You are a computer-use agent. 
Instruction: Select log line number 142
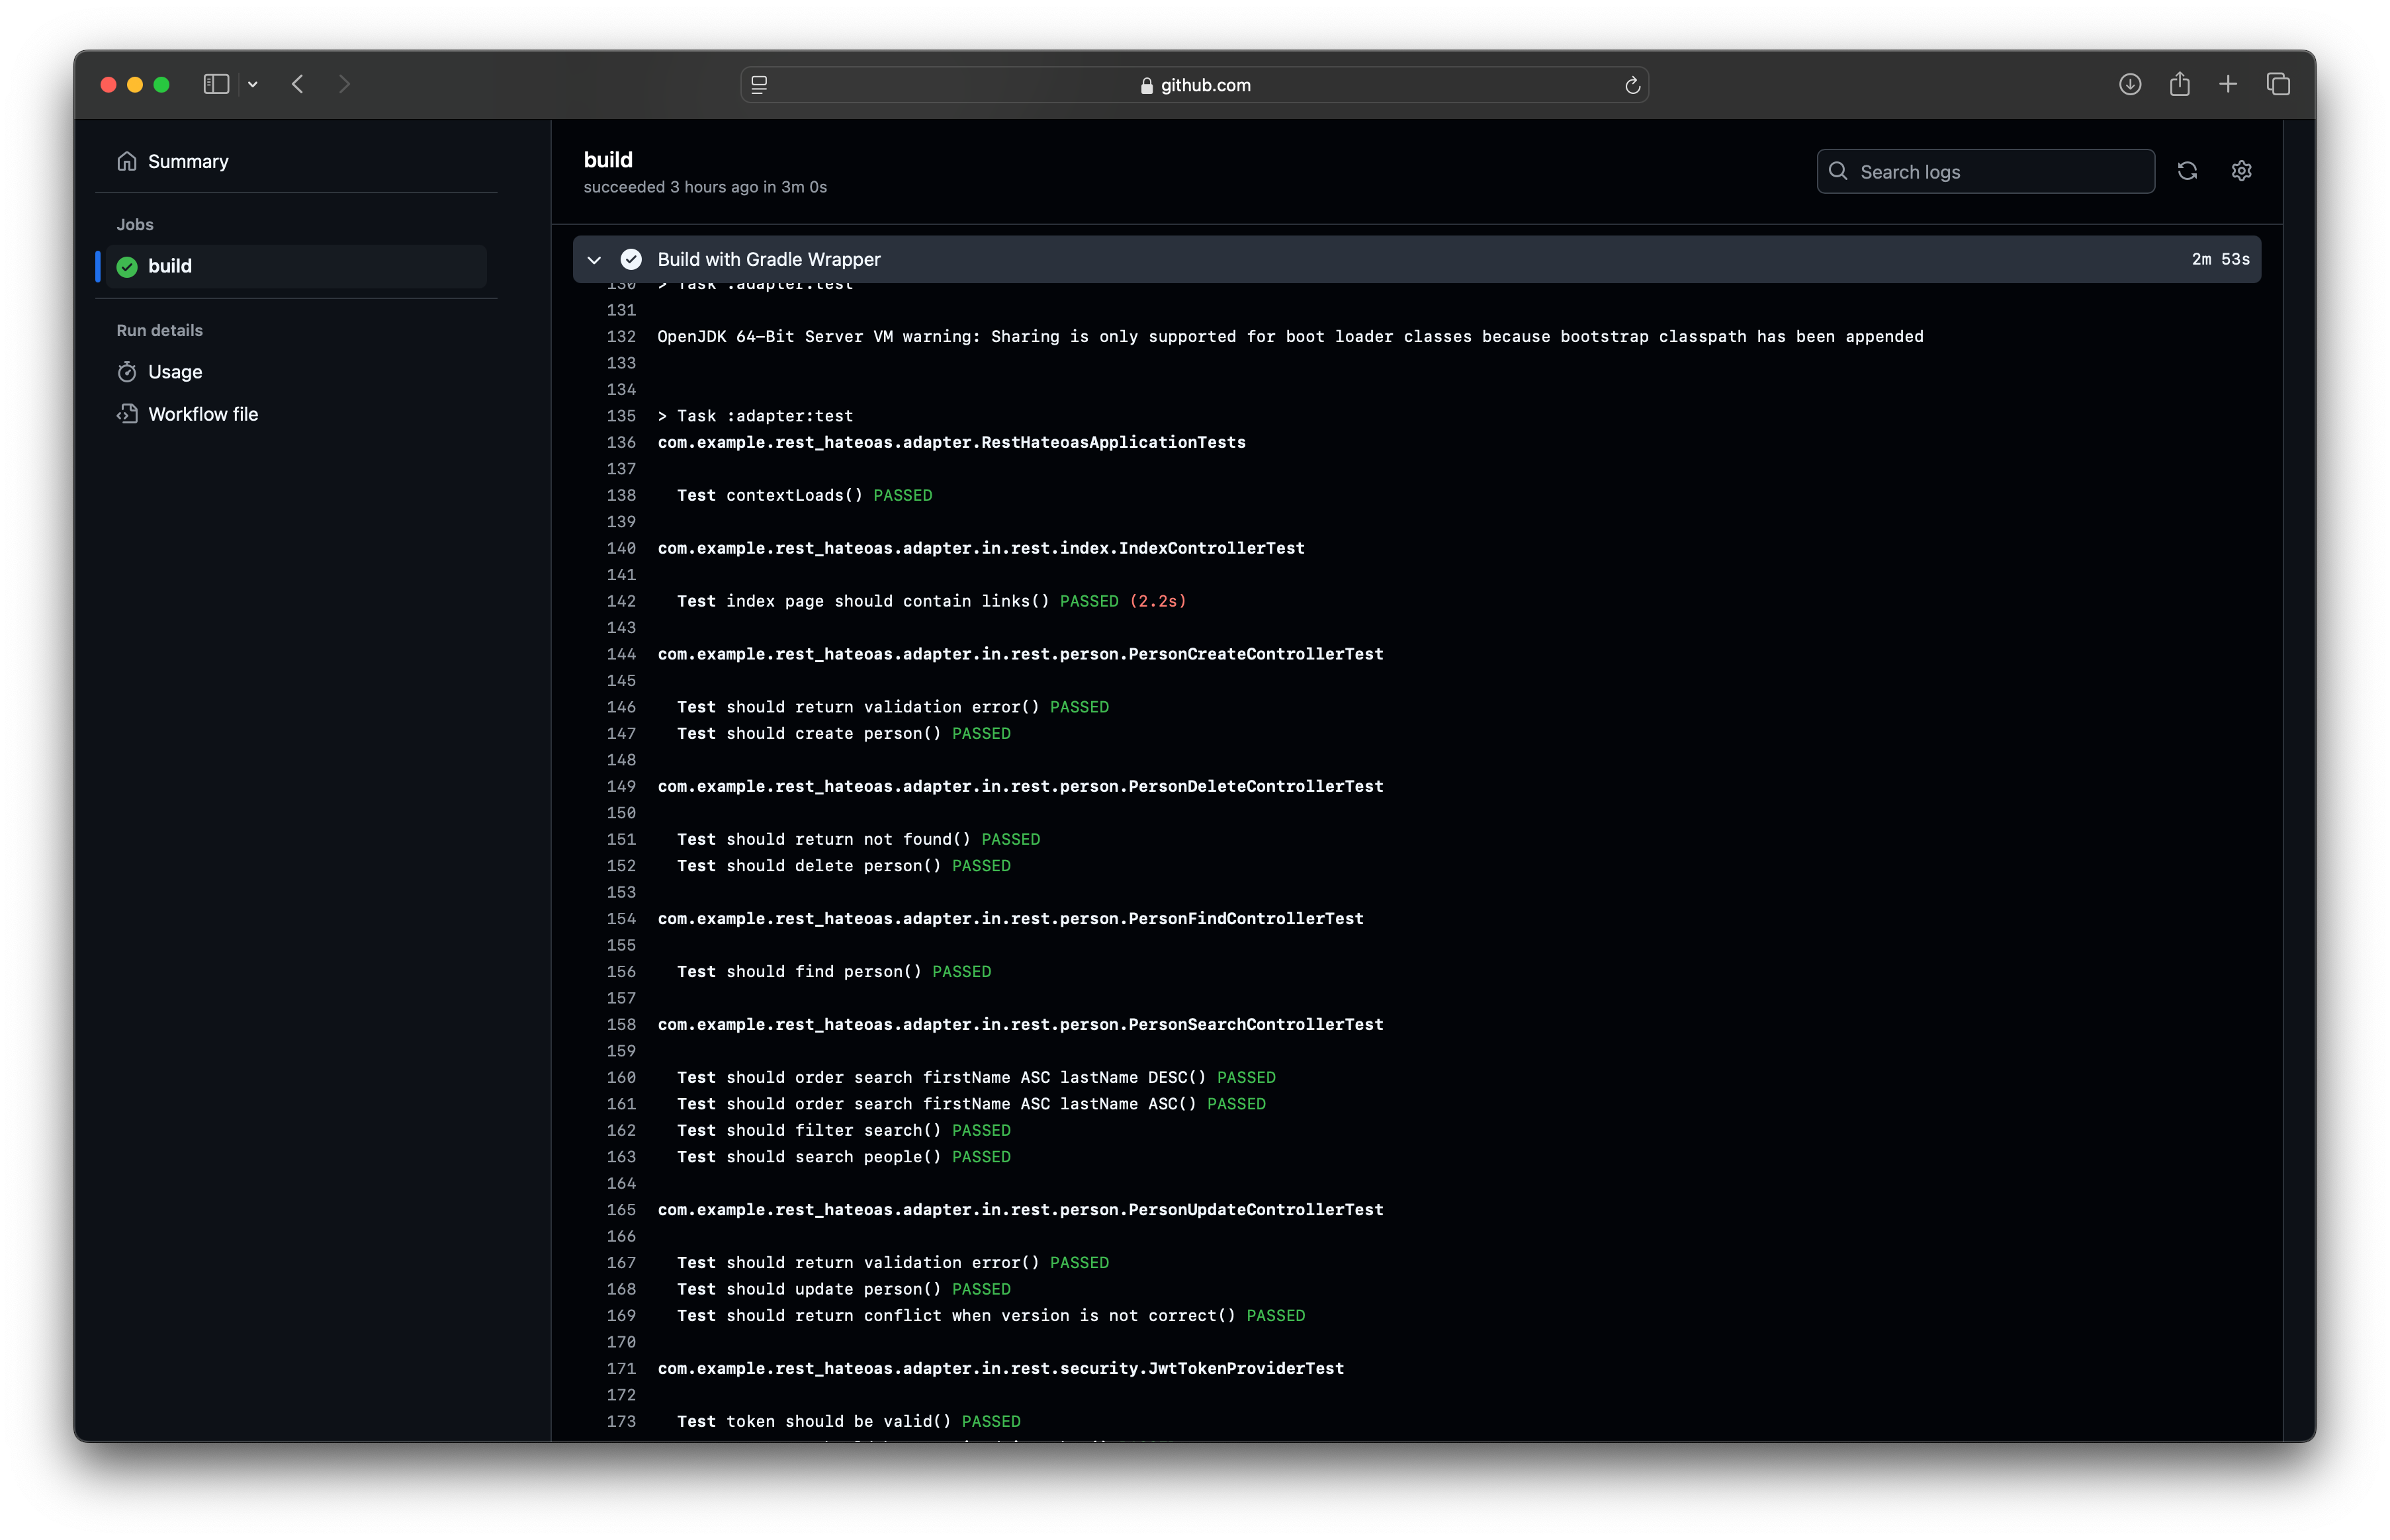point(621,601)
